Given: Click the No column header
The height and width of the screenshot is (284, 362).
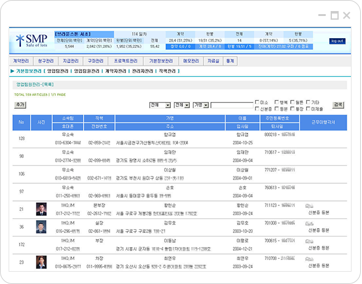Looking at the screenshot, I should click(22, 122).
